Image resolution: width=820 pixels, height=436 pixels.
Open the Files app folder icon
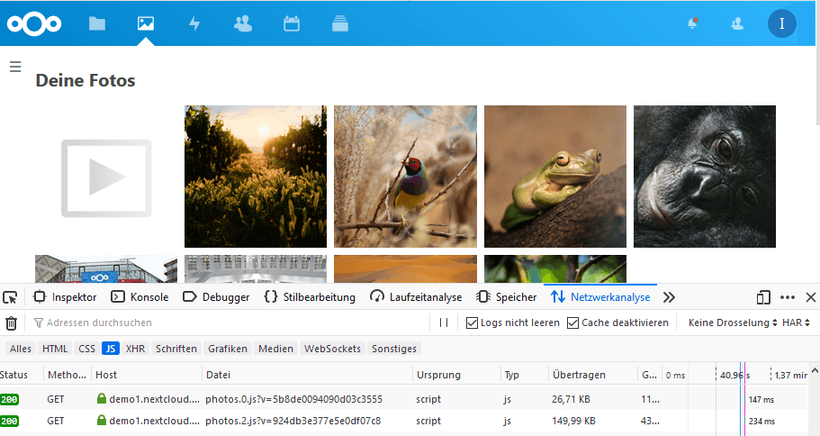tap(97, 24)
